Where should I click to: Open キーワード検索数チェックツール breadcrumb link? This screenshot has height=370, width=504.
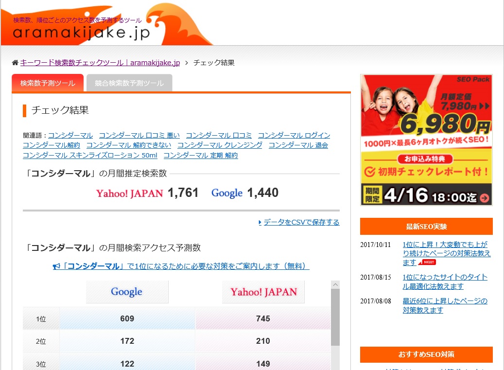coord(100,63)
